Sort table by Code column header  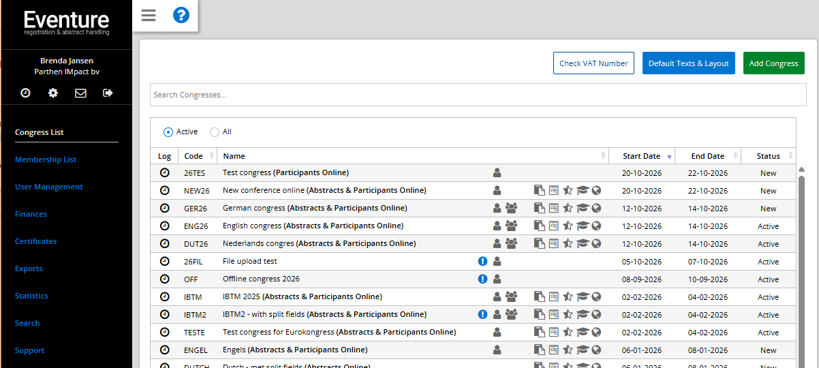click(x=194, y=156)
